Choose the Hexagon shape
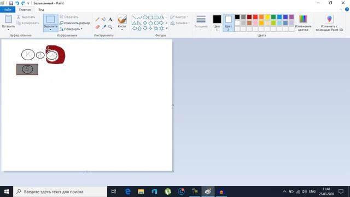 coord(156,23)
